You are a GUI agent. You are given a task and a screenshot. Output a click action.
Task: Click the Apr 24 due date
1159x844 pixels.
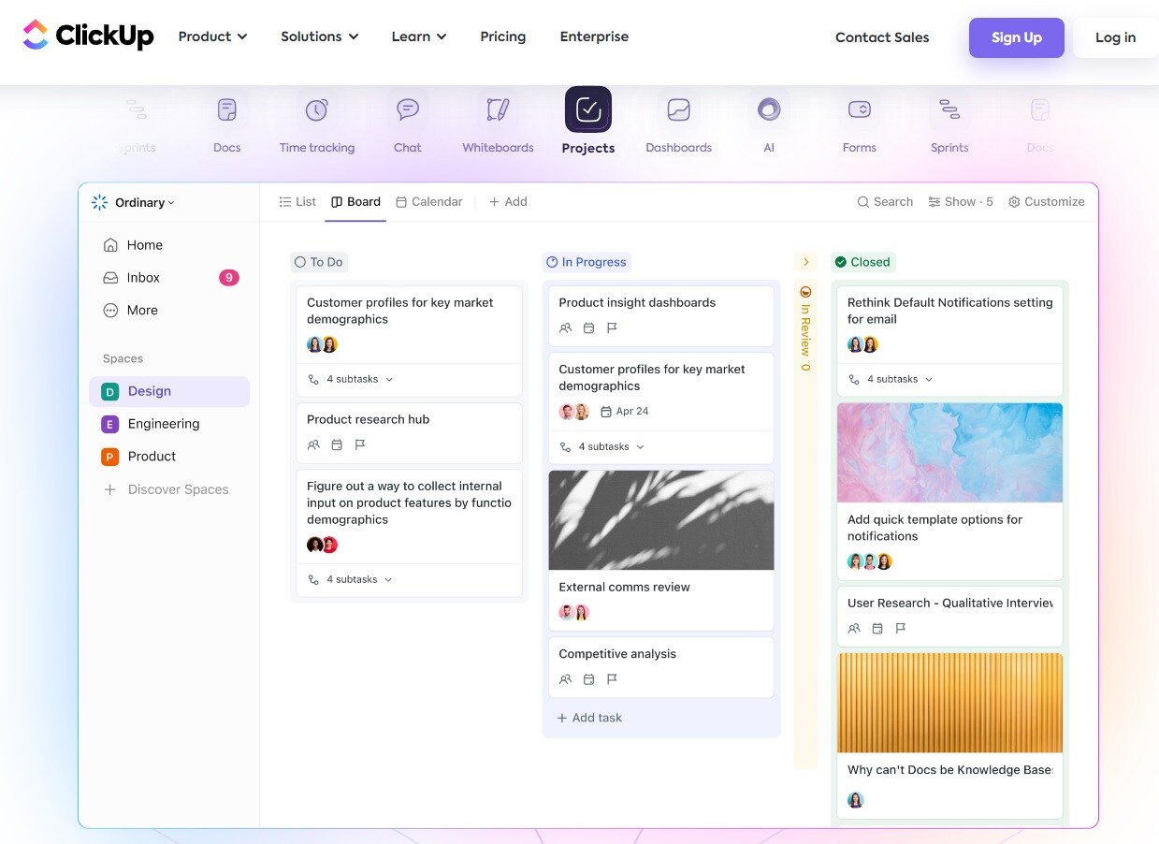coord(624,412)
